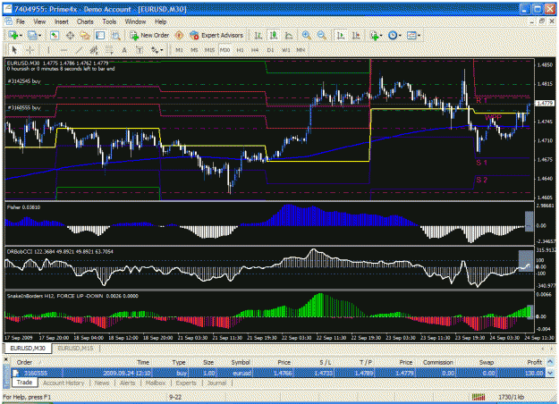Toggle the Navigator folder icon
559x404 pixels.
point(85,35)
